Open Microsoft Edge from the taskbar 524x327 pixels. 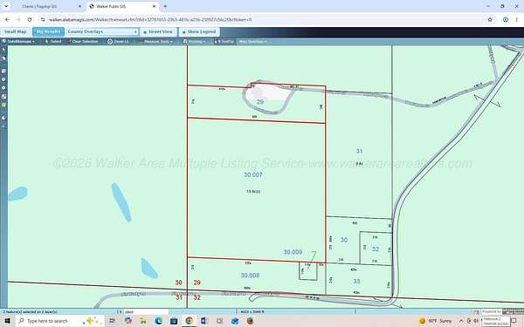coord(158,321)
